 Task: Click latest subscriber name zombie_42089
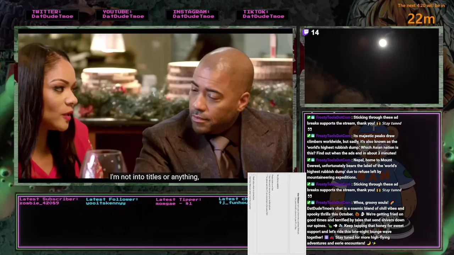(39, 203)
